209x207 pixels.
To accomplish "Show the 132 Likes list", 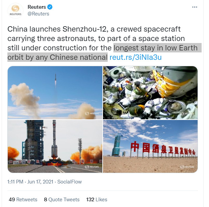I will [x=97, y=199].
